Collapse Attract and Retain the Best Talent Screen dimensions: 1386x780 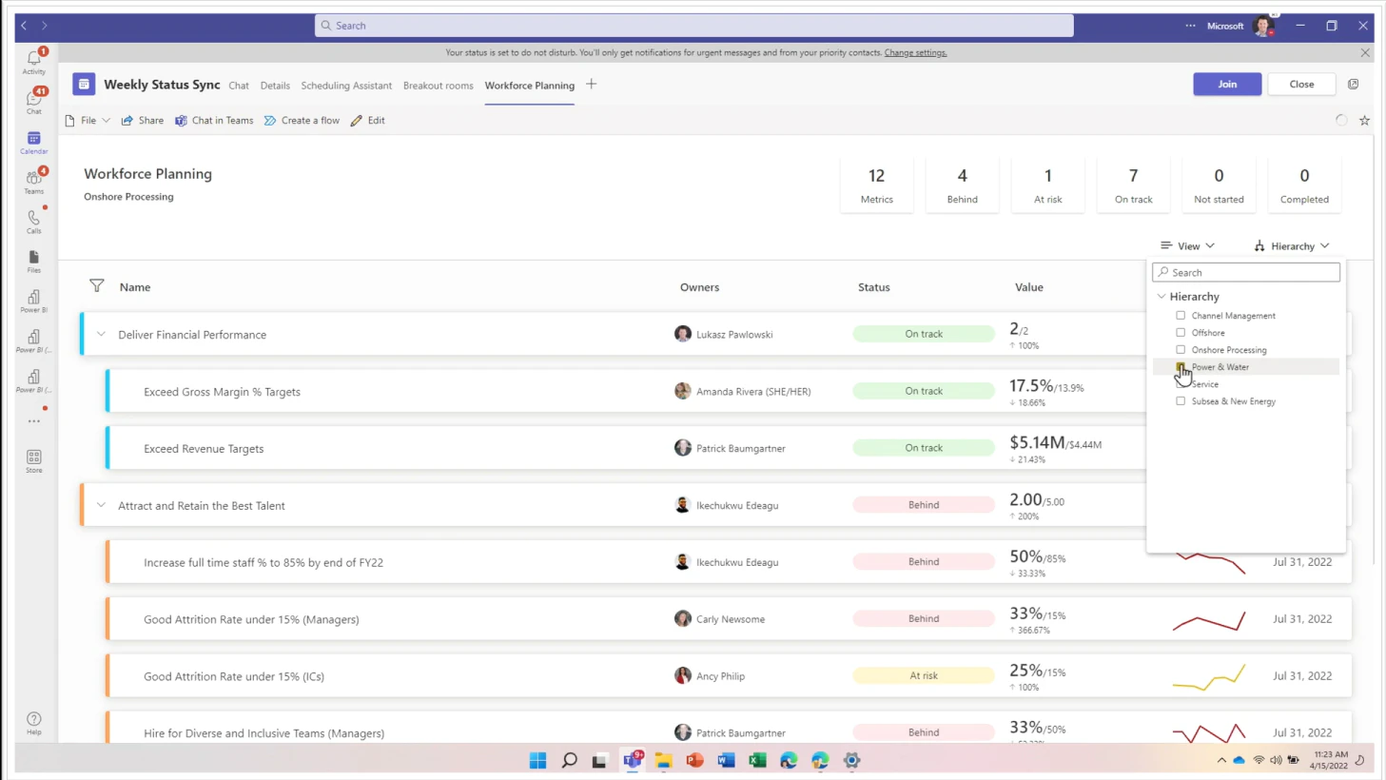pos(101,505)
